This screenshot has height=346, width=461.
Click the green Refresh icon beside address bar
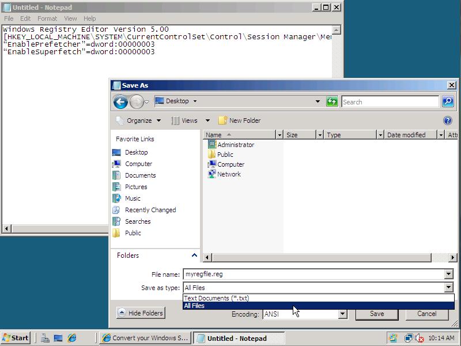pyautogui.click(x=332, y=102)
